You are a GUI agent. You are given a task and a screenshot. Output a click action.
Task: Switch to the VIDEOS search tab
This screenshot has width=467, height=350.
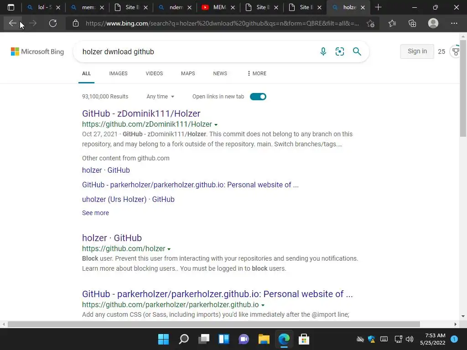point(154,73)
